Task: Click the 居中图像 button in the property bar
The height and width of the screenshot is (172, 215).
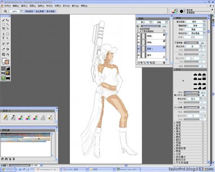Action: 51,11
